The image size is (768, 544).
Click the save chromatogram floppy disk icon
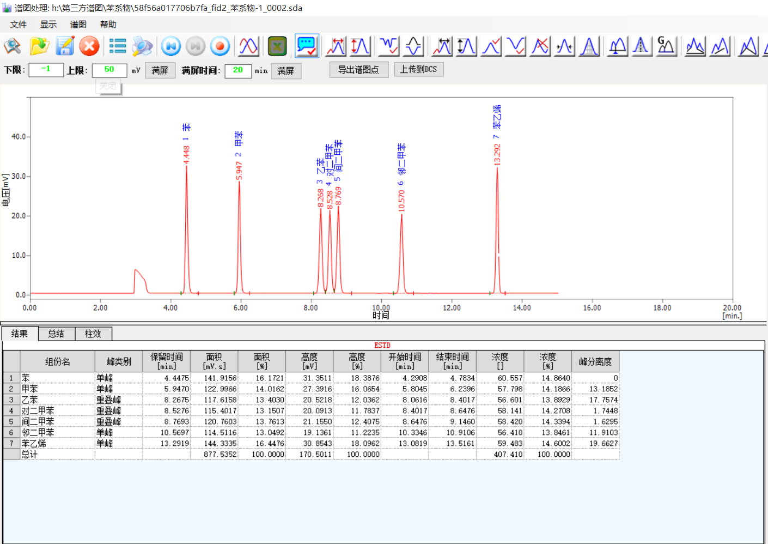[x=65, y=46]
